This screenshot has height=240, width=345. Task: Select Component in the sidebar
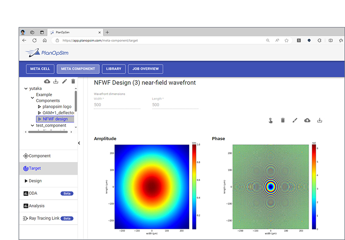tap(49, 156)
